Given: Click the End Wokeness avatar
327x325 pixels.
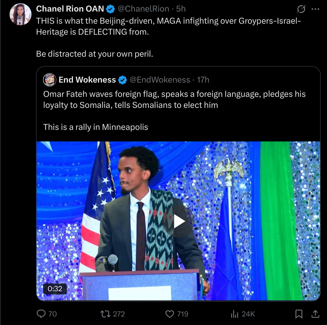Looking at the screenshot, I should 50,80.
